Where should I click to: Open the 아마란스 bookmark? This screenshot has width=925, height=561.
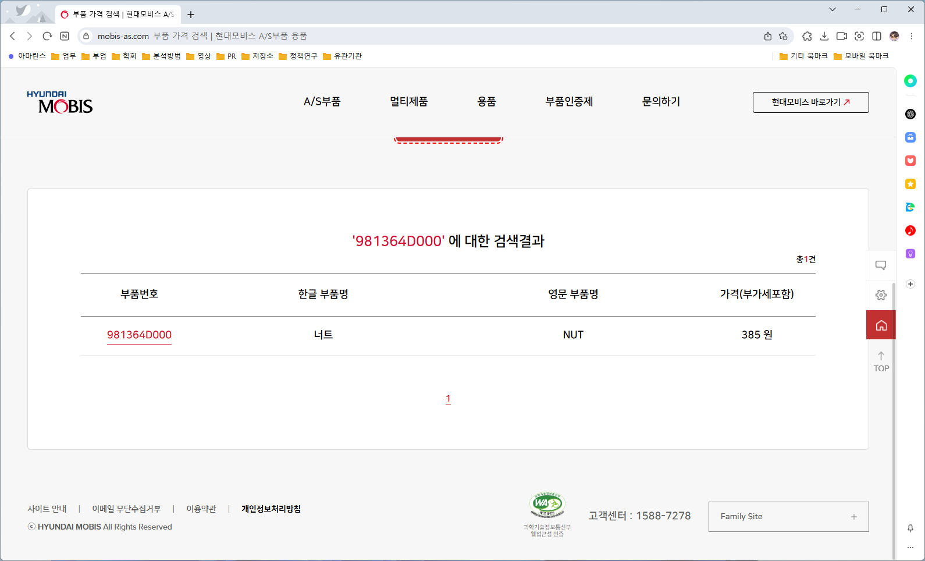pos(27,56)
